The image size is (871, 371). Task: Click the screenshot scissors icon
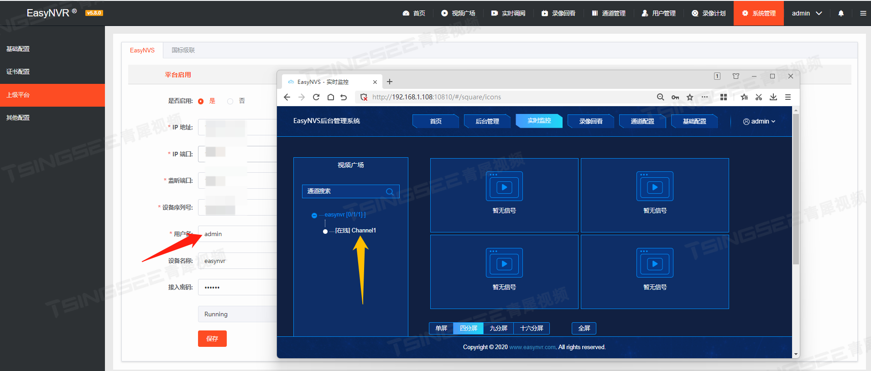759,97
